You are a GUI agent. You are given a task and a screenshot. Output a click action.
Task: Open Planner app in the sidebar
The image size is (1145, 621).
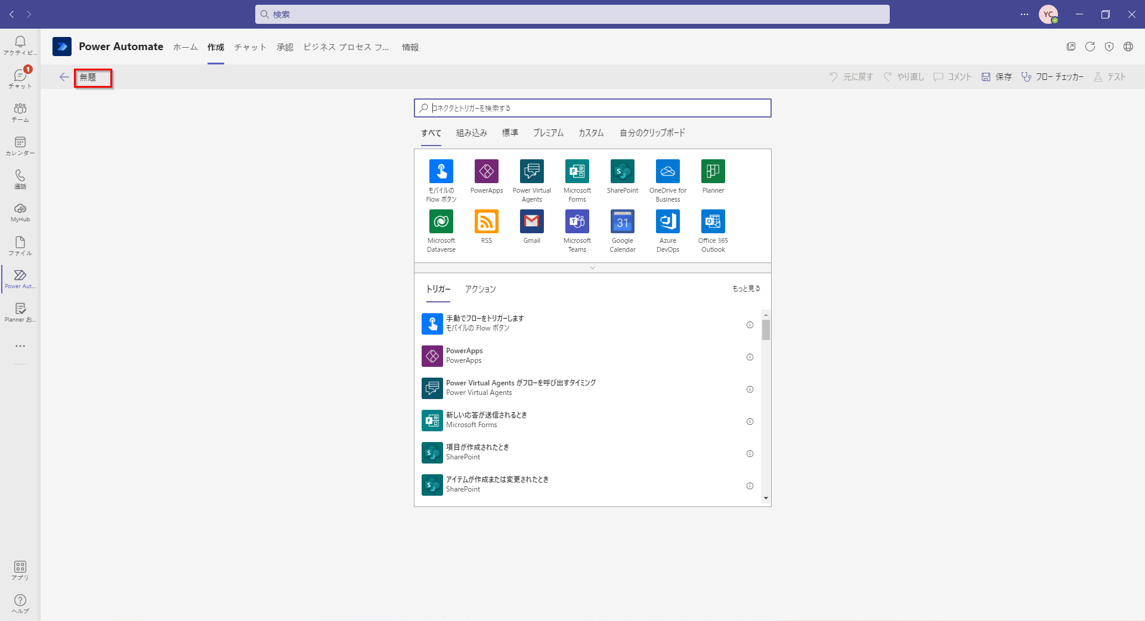(x=20, y=313)
